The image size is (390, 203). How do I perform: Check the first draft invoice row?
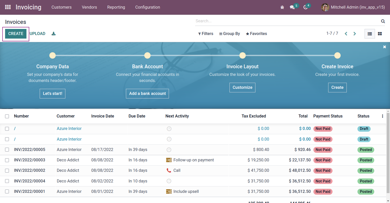[x=7, y=129]
